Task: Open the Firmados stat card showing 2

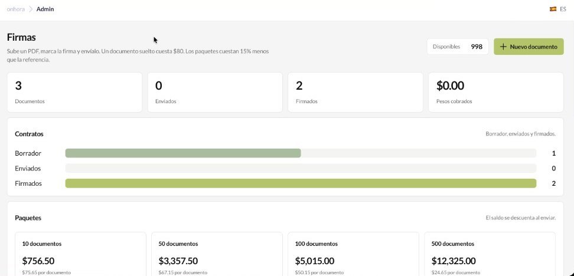Action: pos(356,92)
